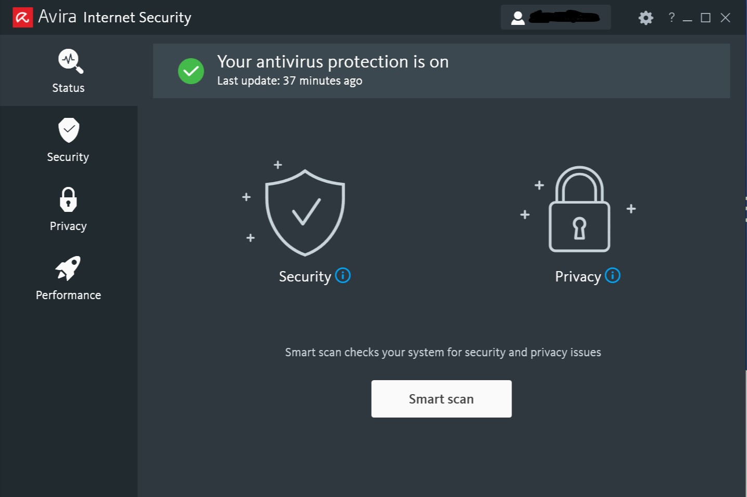
Task: Start the Smart scan
Action: pos(441,399)
